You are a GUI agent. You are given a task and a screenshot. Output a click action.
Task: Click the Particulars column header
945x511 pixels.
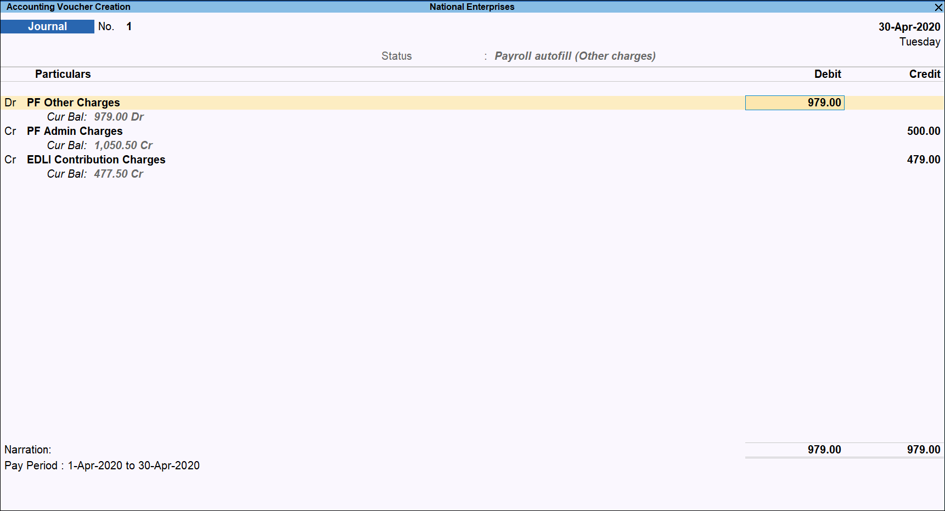coord(63,73)
